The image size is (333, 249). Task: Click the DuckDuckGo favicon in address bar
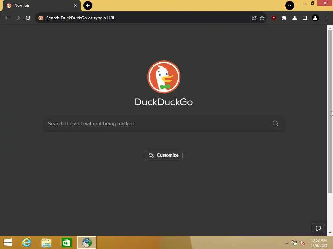tap(41, 18)
